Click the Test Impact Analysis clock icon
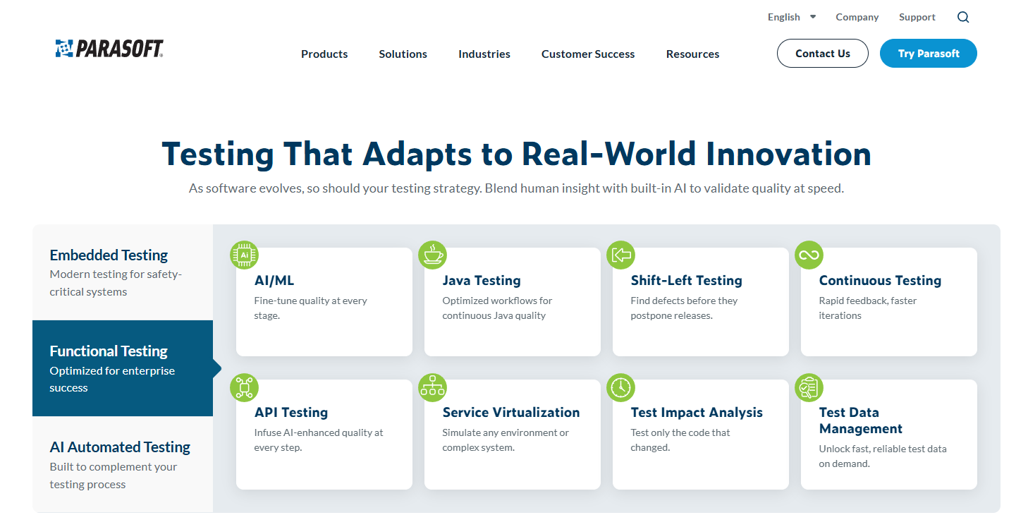 coord(621,387)
